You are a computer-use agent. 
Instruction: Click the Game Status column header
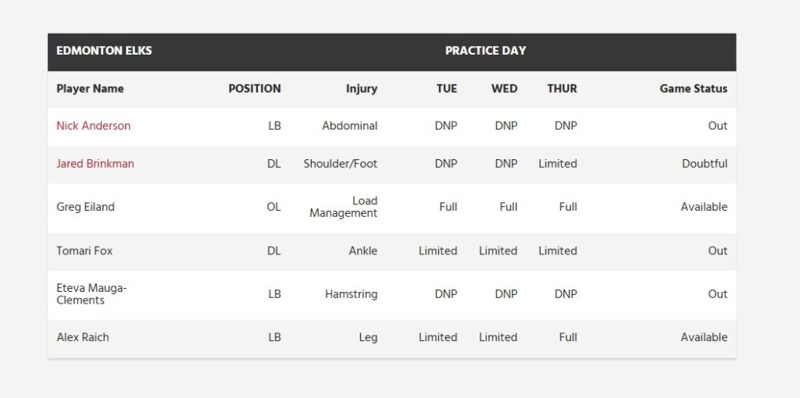(x=693, y=89)
